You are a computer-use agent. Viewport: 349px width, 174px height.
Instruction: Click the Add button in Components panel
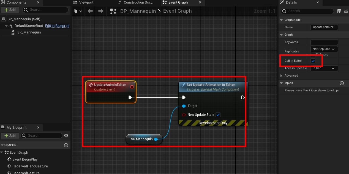click(x=10, y=10)
